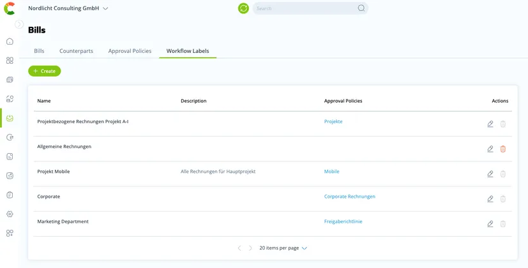Open the transfer arrows icon in the sidebar

click(10, 137)
